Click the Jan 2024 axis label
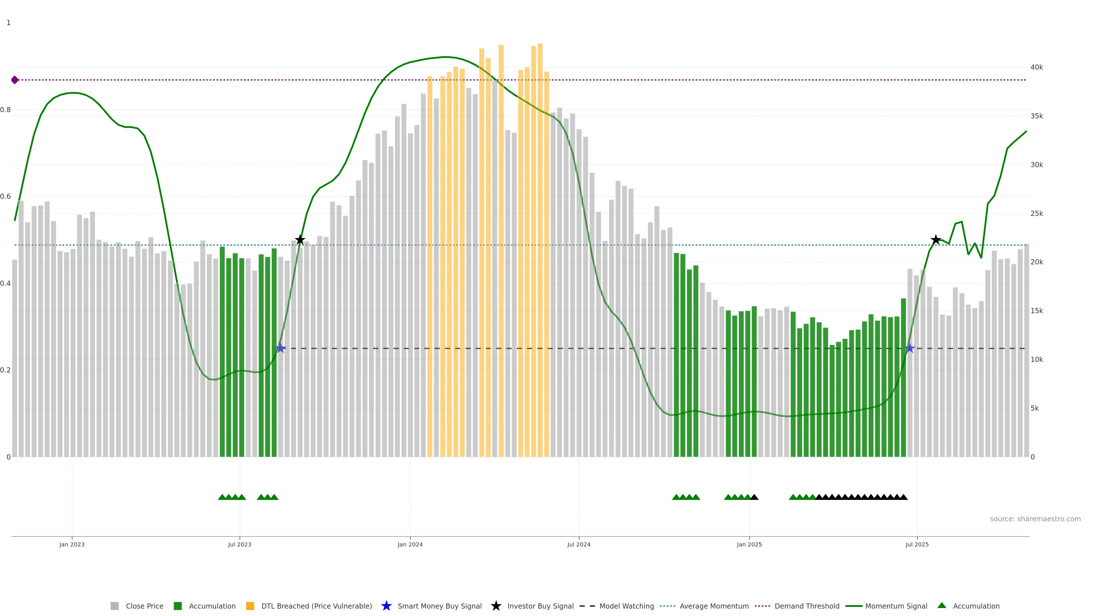 point(410,544)
